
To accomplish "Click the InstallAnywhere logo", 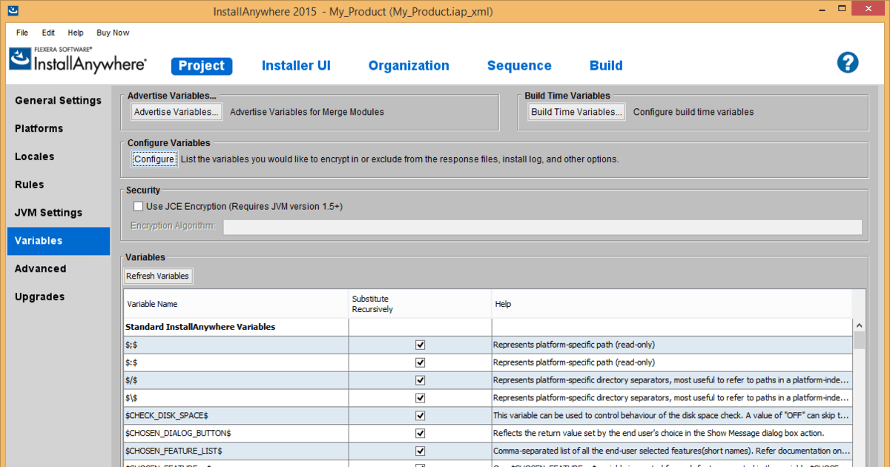I will coord(78,60).
